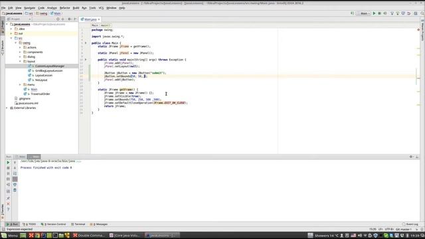Clear console output with the trash icon

click(x=15, y=191)
